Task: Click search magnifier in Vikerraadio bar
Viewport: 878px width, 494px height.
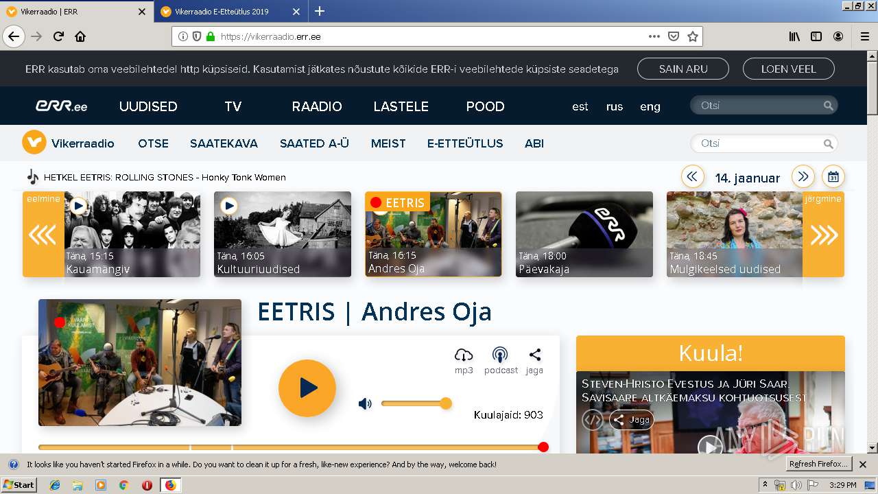Action: pos(829,143)
